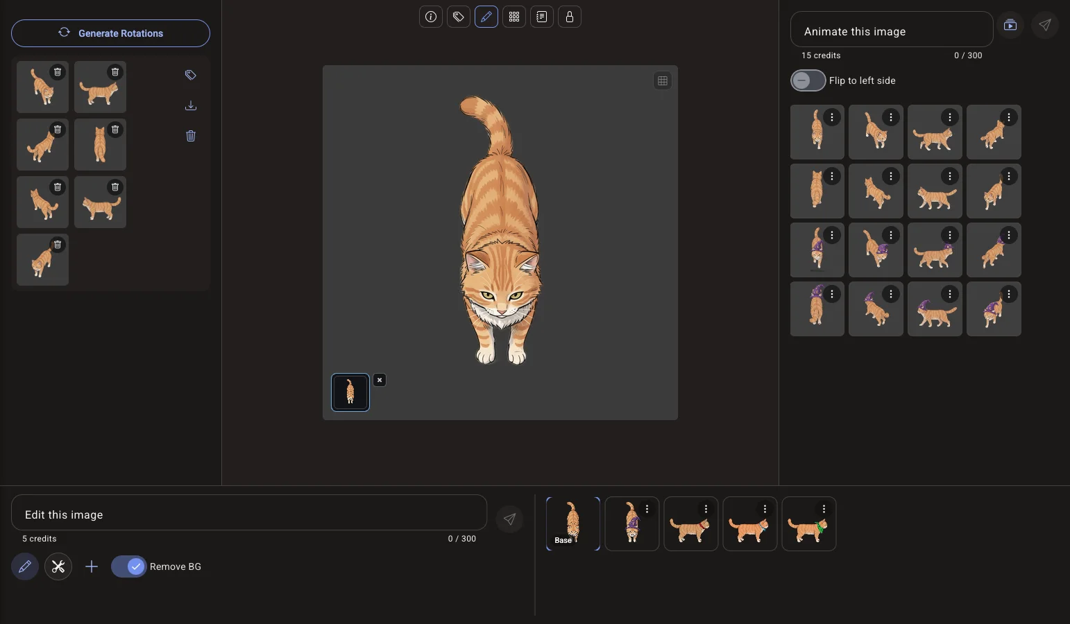Open the nine-square grid view in top toolbar
Screen dimensions: 1070x624
[x=514, y=17]
